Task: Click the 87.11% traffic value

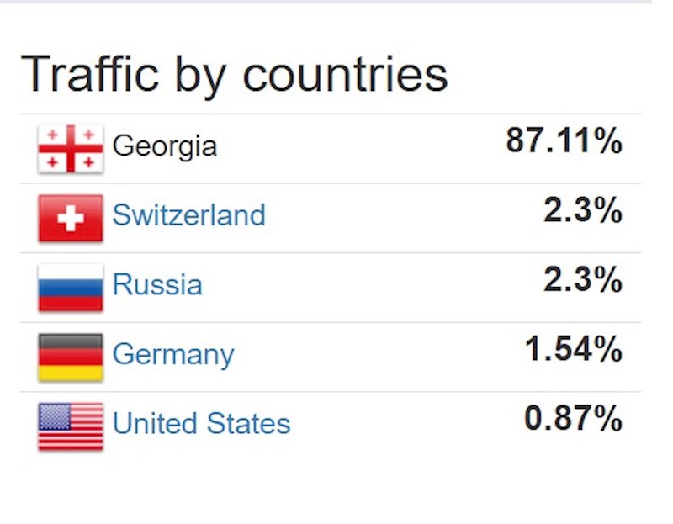Action: [564, 140]
